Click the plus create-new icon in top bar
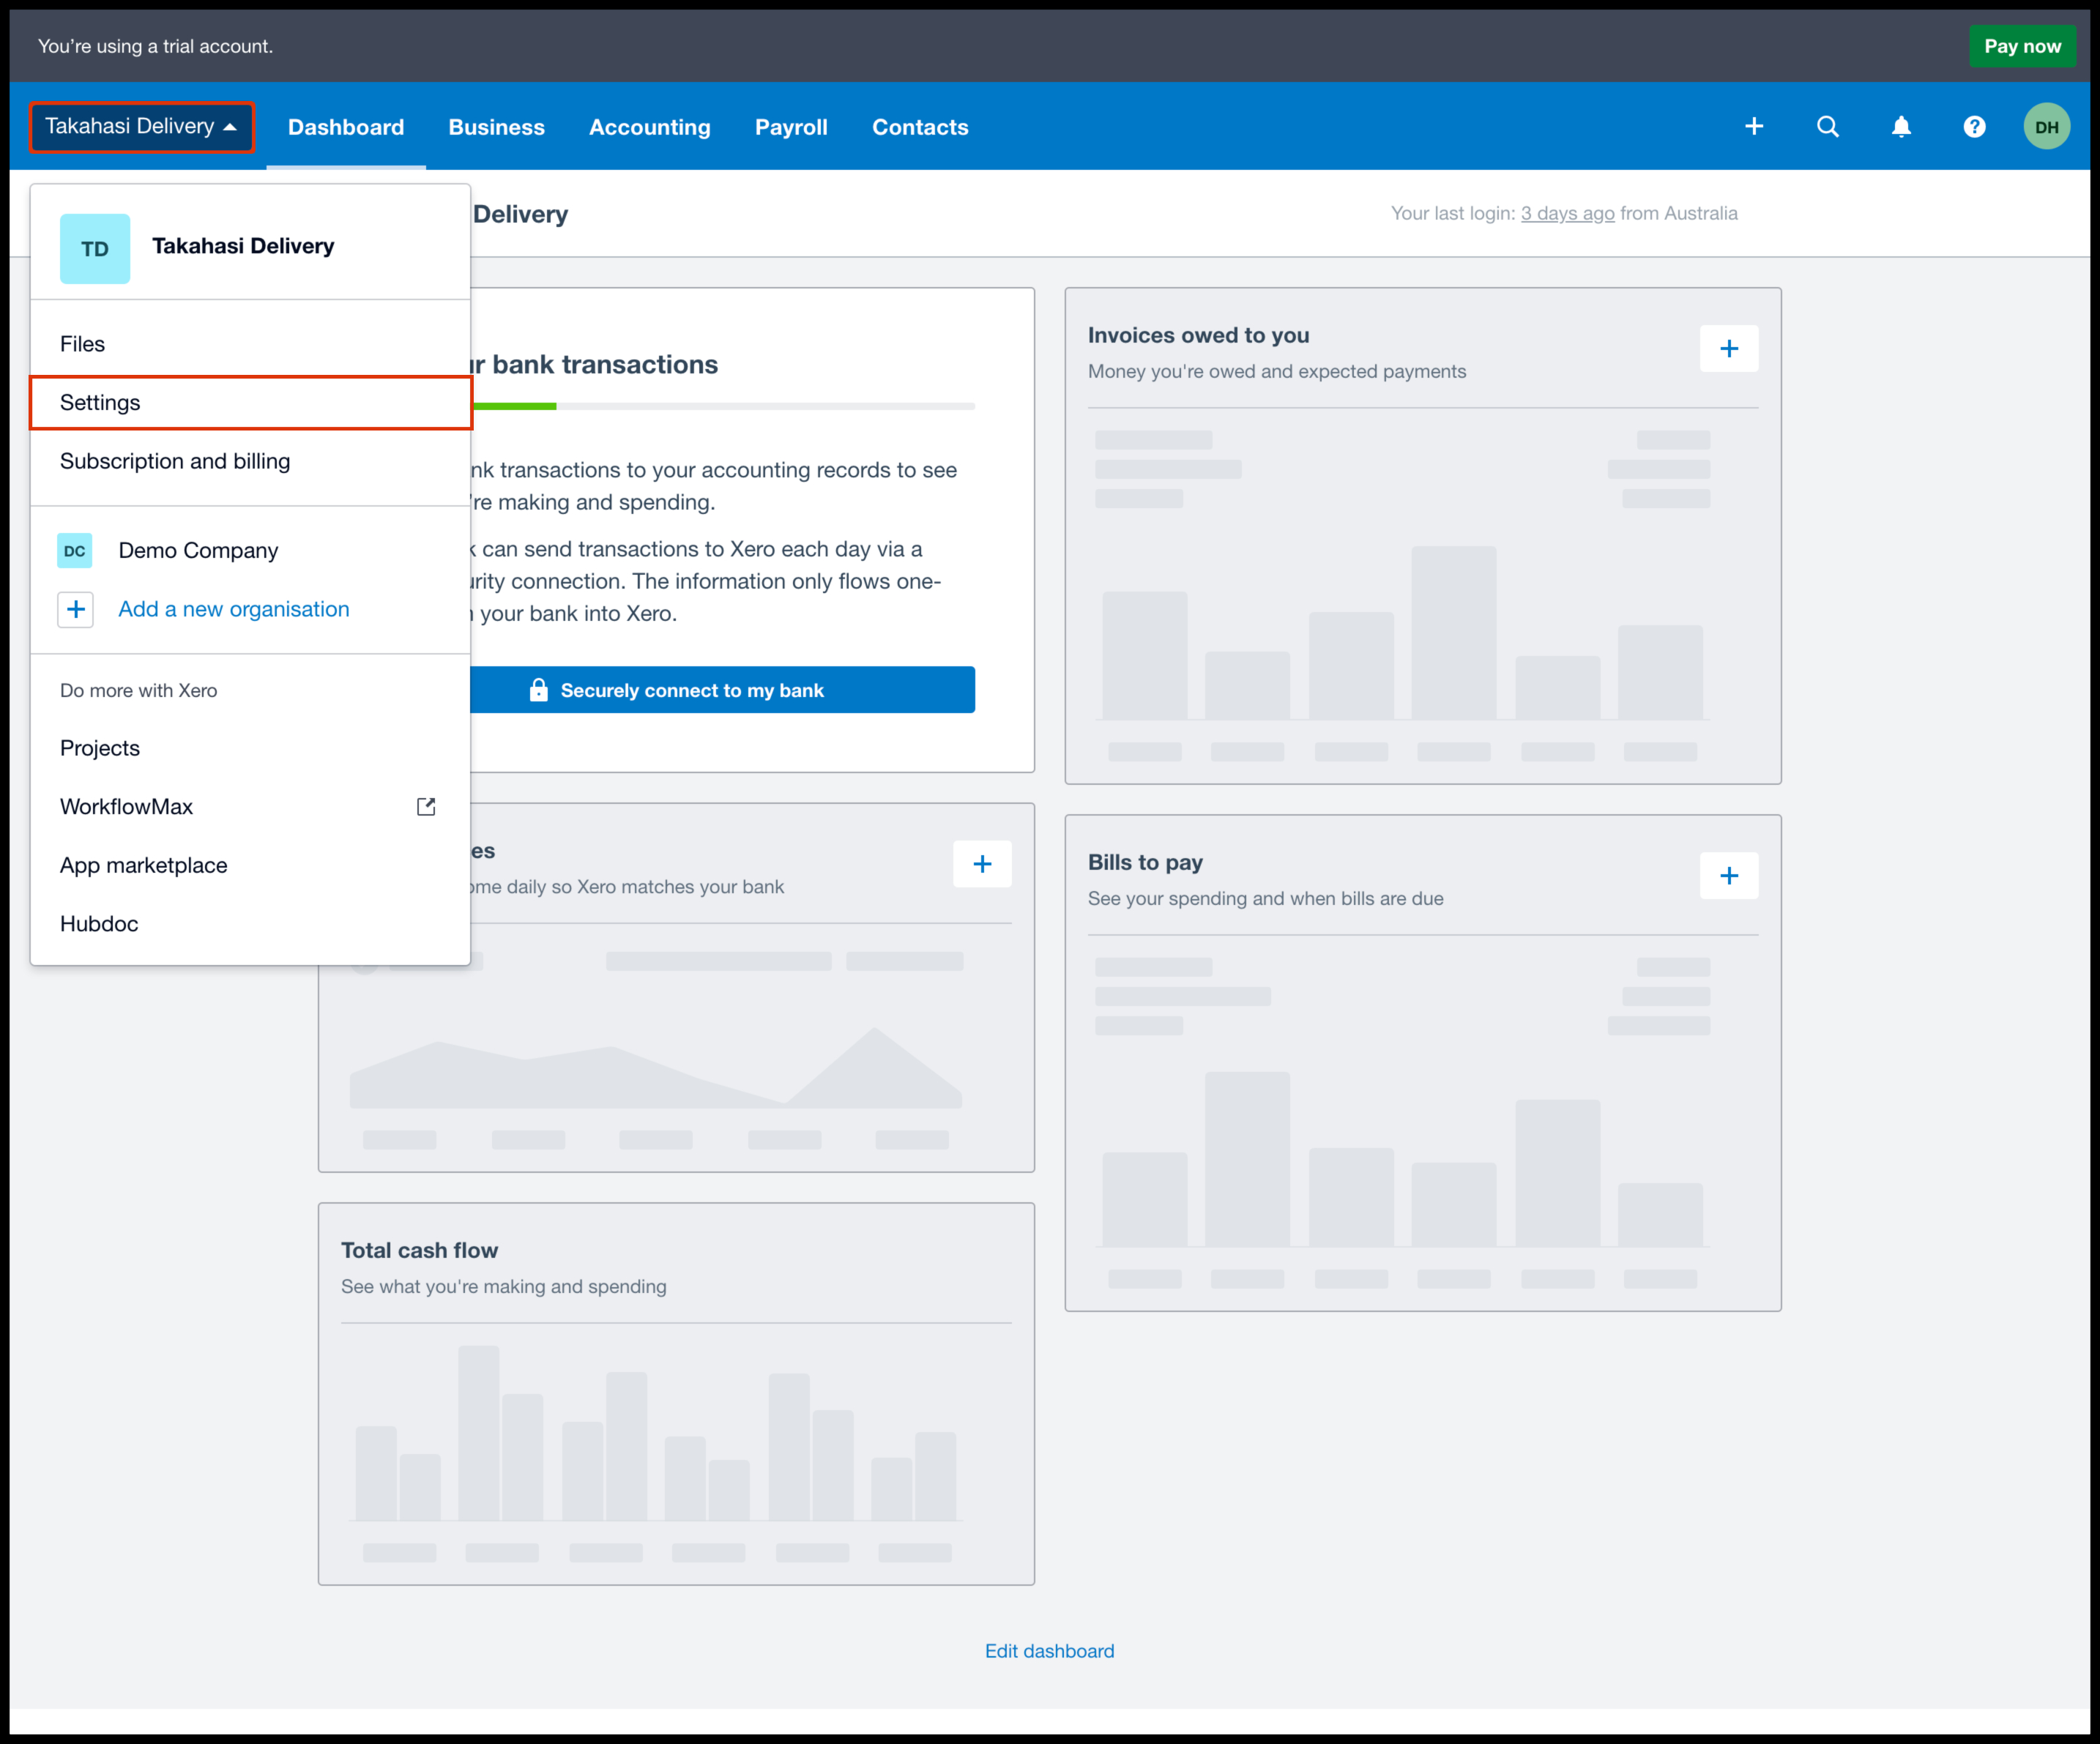 coord(1753,127)
